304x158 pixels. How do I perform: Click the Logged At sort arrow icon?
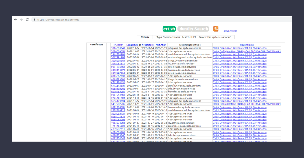click(140, 45)
